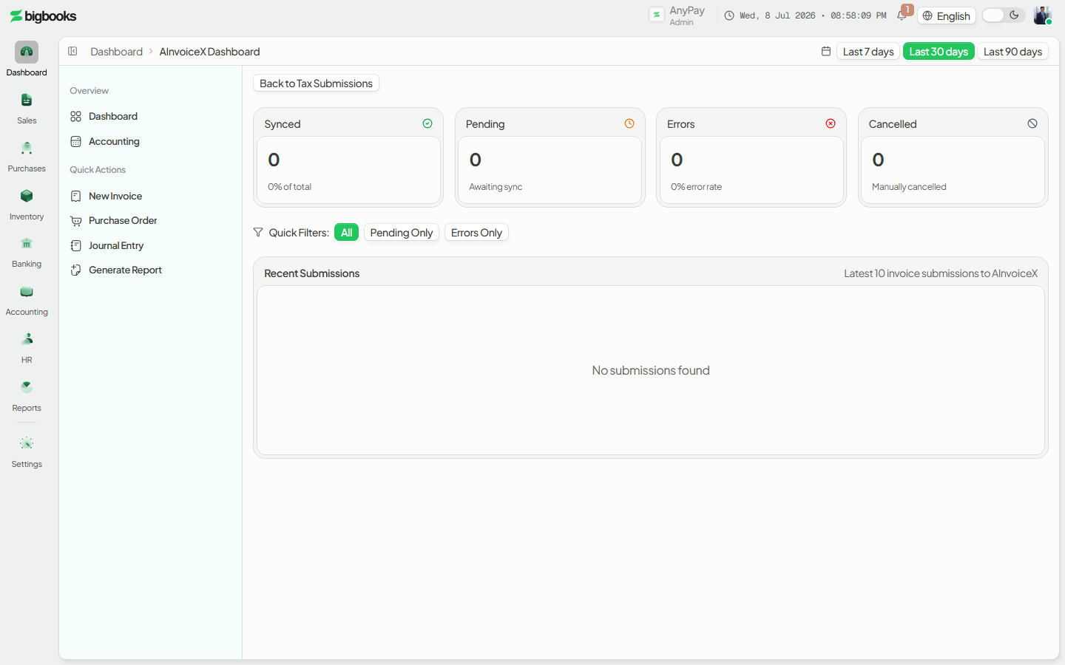Click Back to Tax Submissions

coord(316,83)
